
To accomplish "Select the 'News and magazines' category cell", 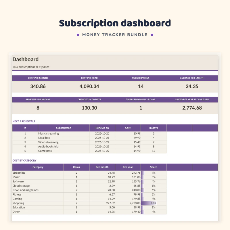I will 38,190.
